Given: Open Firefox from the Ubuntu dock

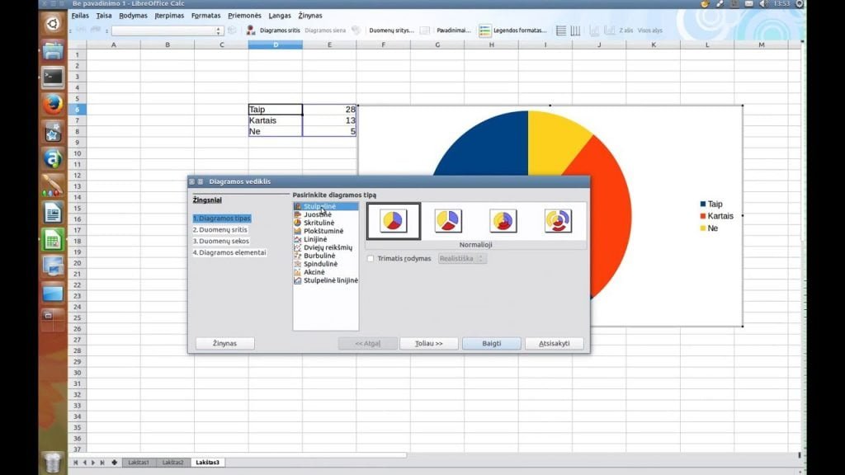Looking at the screenshot, I should click(x=53, y=105).
